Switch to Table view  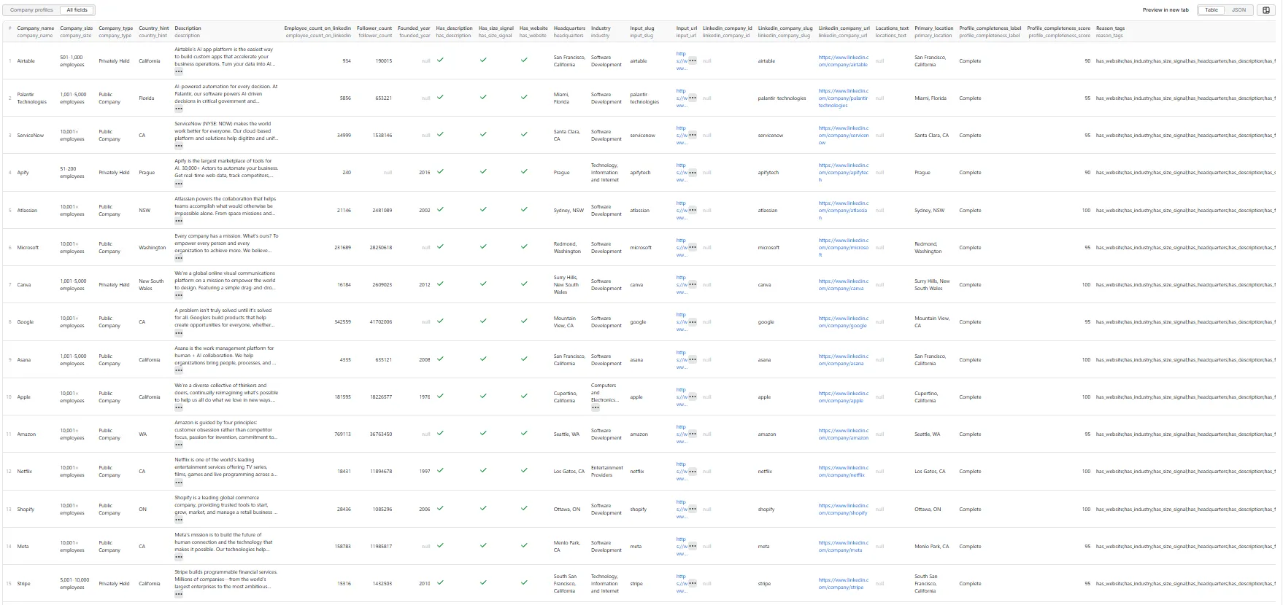(1211, 10)
